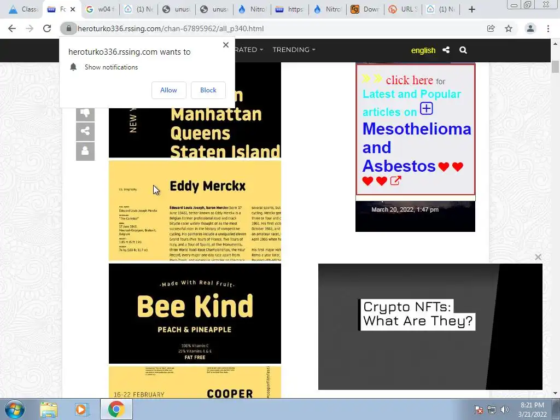Close the Crypto NFTs video ad
Viewport: 560px width, 420px height.
click(538, 257)
